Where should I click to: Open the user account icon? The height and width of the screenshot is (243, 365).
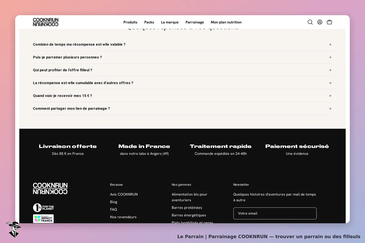pos(320,22)
